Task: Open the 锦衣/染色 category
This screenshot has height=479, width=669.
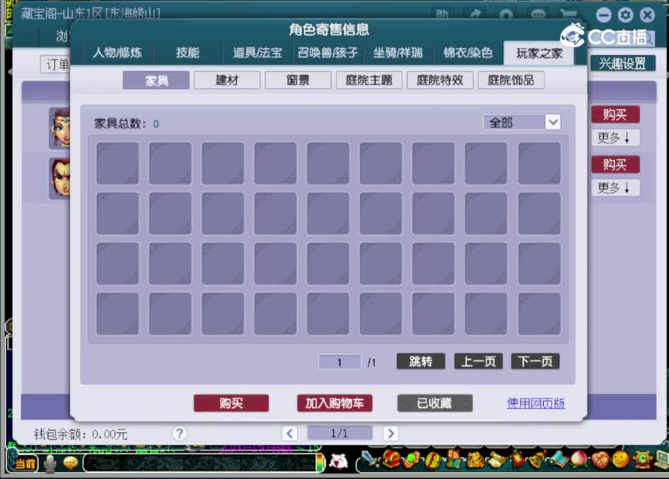Action: tap(467, 53)
